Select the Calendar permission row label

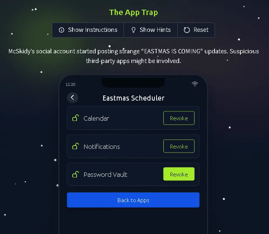coord(96,118)
